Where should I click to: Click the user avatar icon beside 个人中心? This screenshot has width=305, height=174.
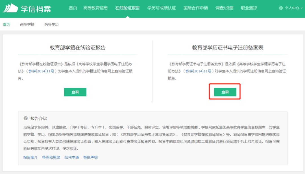(280, 8)
